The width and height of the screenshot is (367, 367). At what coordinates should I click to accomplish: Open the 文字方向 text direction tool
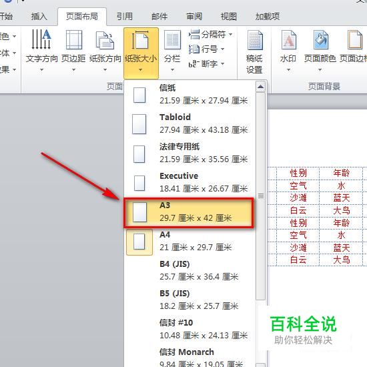coord(41,50)
